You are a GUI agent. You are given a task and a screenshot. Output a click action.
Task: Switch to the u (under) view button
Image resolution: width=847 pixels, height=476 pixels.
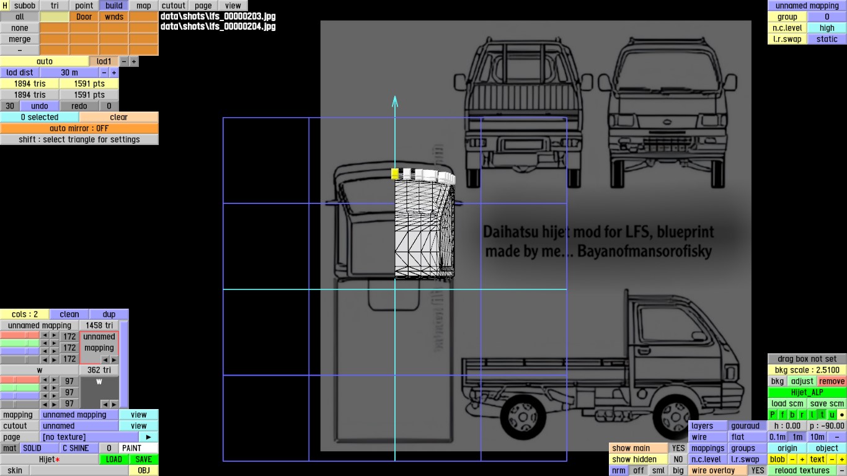tap(832, 415)
